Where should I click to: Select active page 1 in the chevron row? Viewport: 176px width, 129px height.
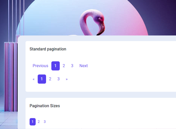(x=42, y=79)
